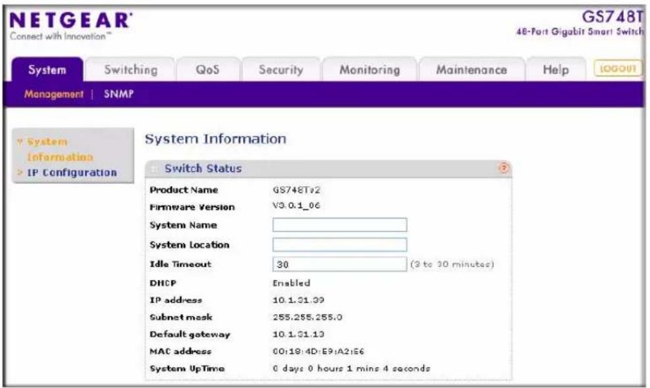This screenshot has height=388, width=650.
Task: Click the System Name label
Action: [183, 226]
